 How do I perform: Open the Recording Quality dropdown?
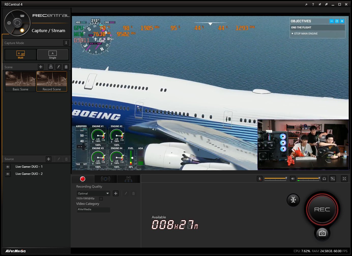click(x=93, y=193)
